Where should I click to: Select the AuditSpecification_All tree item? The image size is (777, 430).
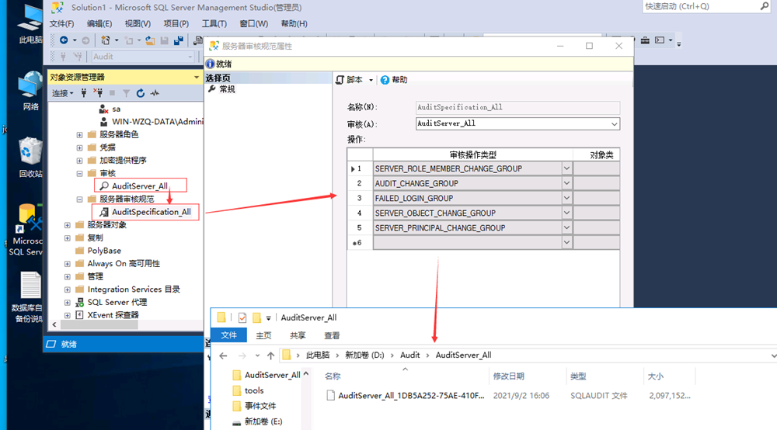151,212
